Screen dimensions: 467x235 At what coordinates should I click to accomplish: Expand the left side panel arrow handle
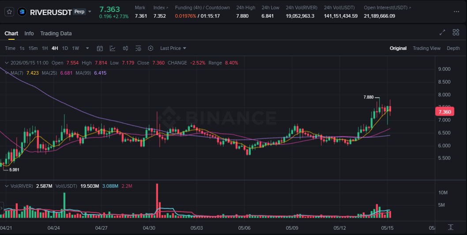(1, 208)
